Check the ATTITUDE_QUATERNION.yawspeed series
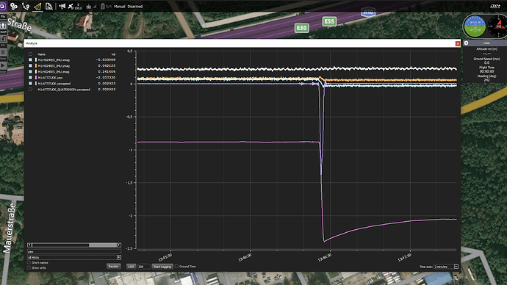The image size is (507, 285). click(x=30, y=89)
